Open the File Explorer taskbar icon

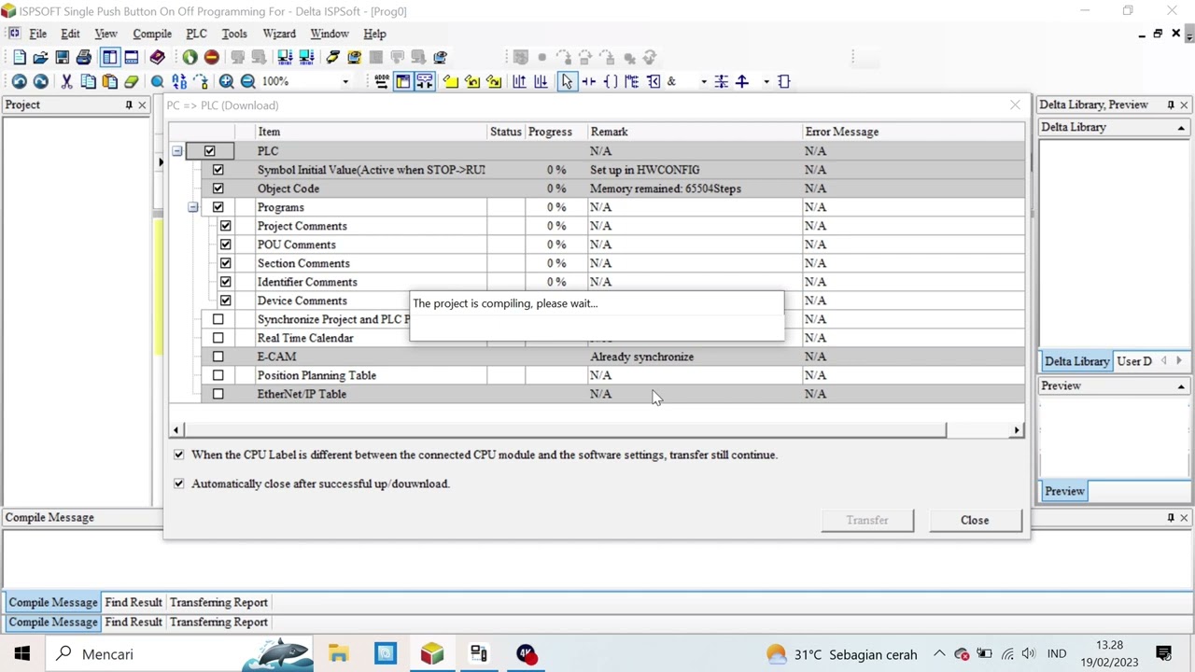(x=338, y=654)
